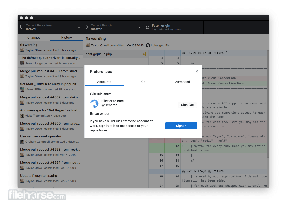Click Taylor Otwell avatar on 'fix wording' commit row
This screenshot has width=282, height=208.
tap(22, 50)
